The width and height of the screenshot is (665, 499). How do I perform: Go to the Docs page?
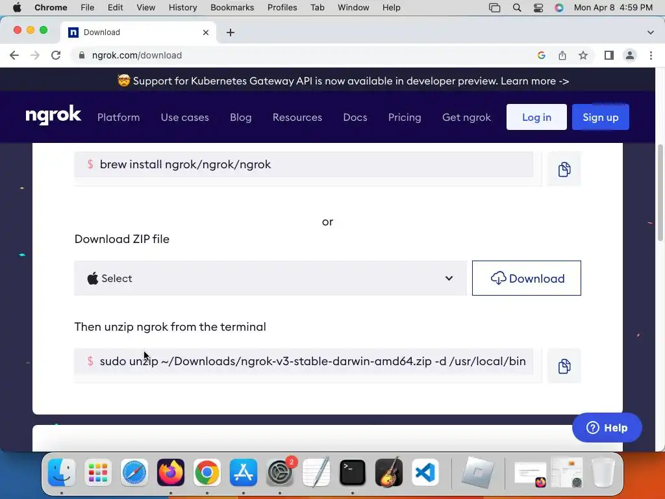355,117
